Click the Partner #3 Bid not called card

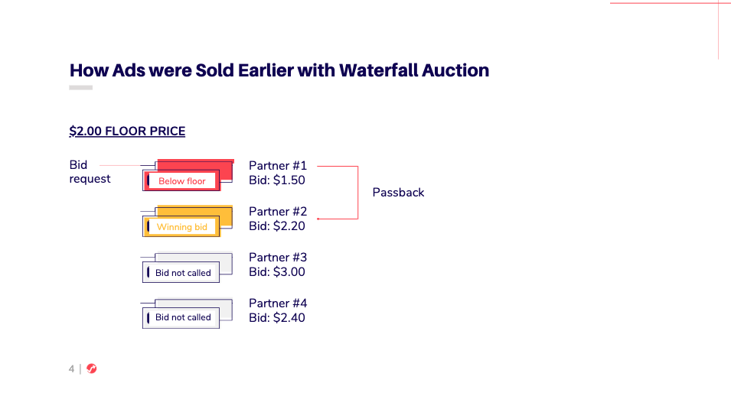188,267
